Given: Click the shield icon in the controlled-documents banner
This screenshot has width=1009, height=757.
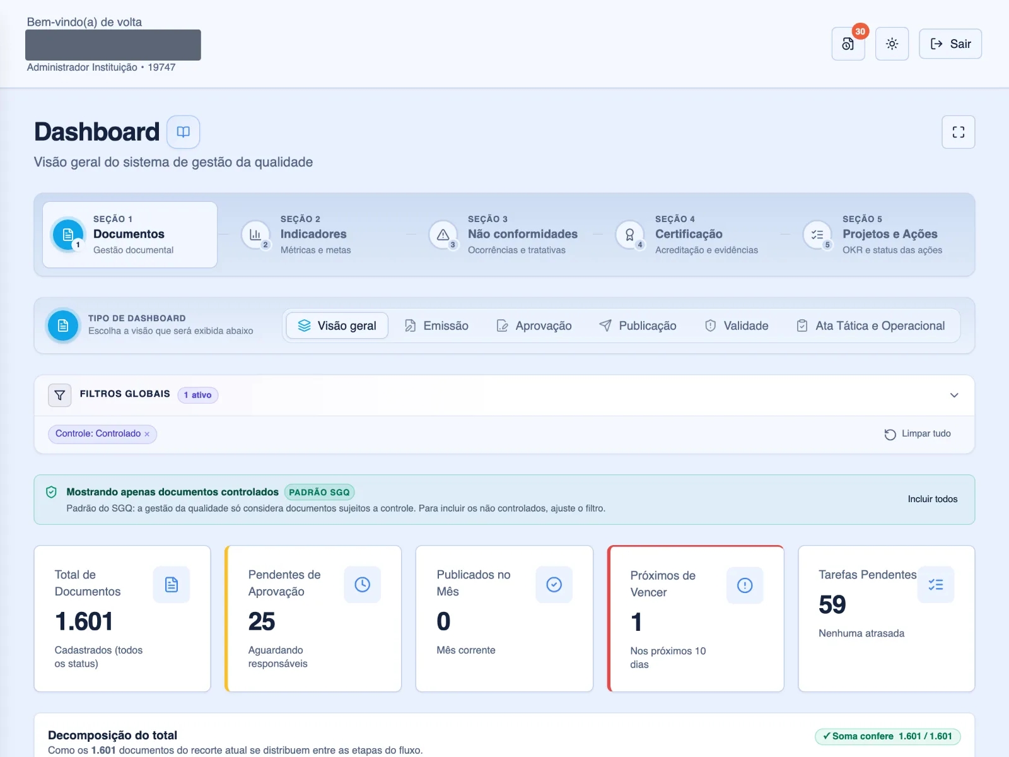Looking at the screenshot, I should pyautogui.click(x=52, y=492).
